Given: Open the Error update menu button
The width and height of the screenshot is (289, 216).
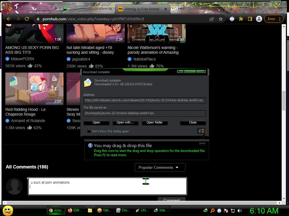Looking at the screenshot, I should (x=274, y=19).
